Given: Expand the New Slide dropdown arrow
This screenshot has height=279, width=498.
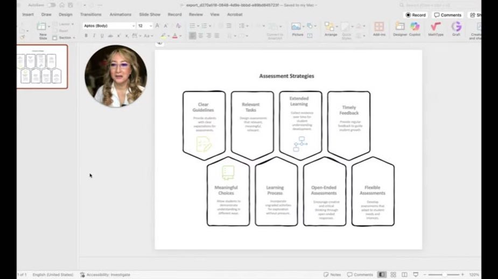Looking at the screenshot, I should click(x=48, y=27).
